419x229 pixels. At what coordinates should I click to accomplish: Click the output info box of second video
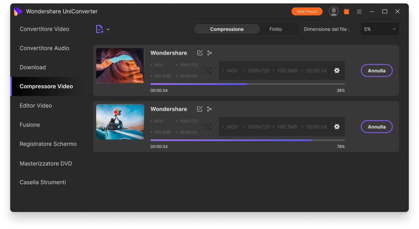[281, 127]
